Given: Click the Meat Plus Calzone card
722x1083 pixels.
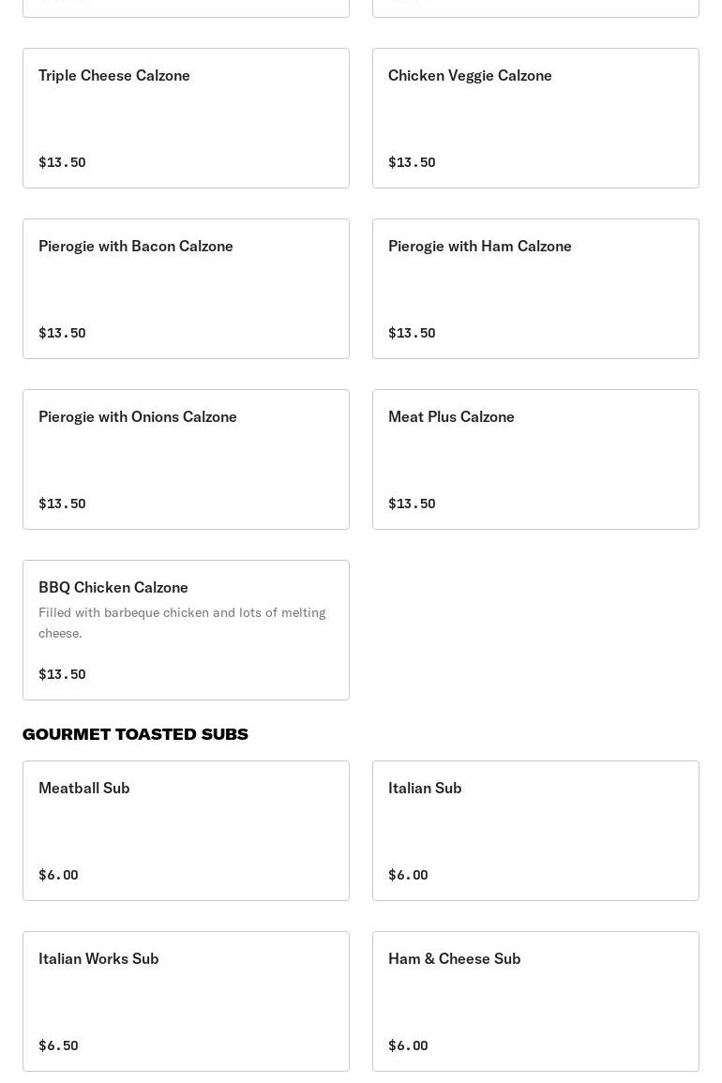Looking at the screenshot, I should (535, 459).
